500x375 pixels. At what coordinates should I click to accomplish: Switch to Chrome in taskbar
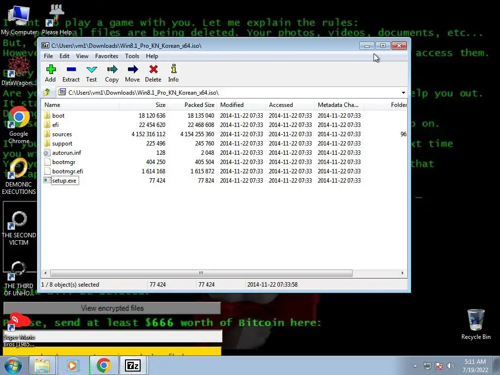pos(104,365)
